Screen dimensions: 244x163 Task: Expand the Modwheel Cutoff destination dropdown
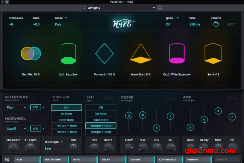pos(16,129)
